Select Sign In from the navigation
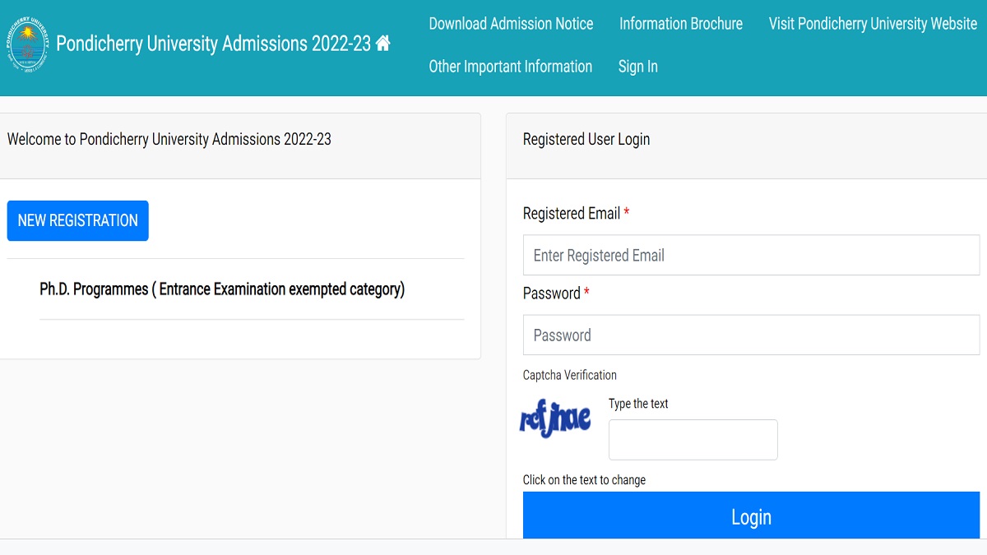 coord(638,67)
